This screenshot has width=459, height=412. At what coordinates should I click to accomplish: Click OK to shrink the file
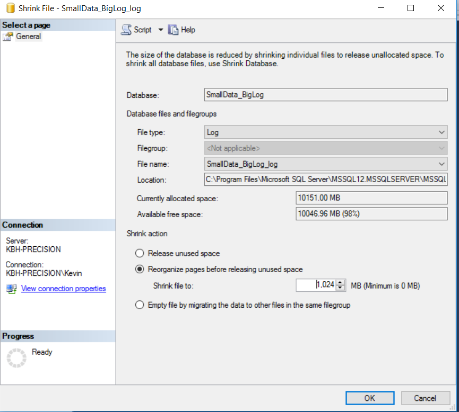point(369,398)
